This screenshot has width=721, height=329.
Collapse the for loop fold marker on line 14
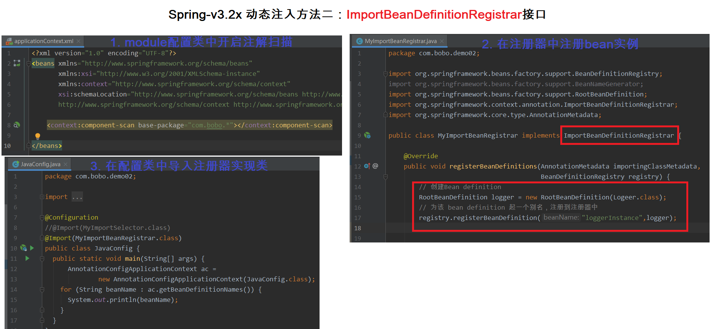tap(42, 290)
